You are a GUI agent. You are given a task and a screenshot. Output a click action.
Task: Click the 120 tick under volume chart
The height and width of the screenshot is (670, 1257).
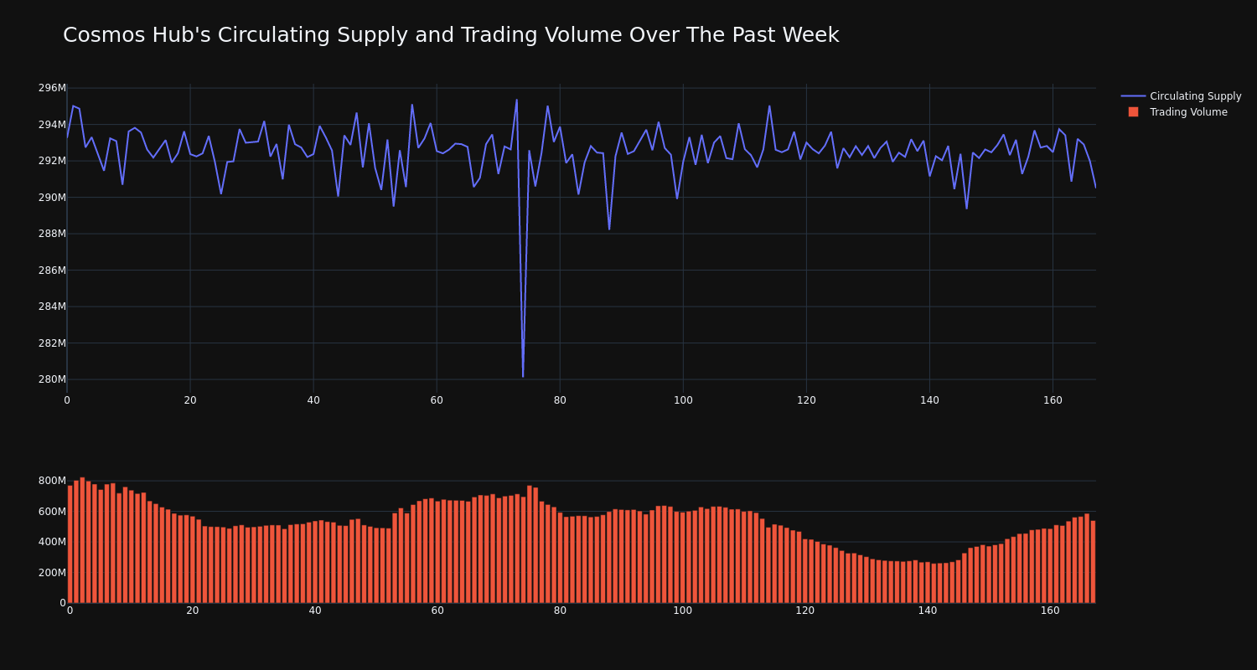pos(805,611)
